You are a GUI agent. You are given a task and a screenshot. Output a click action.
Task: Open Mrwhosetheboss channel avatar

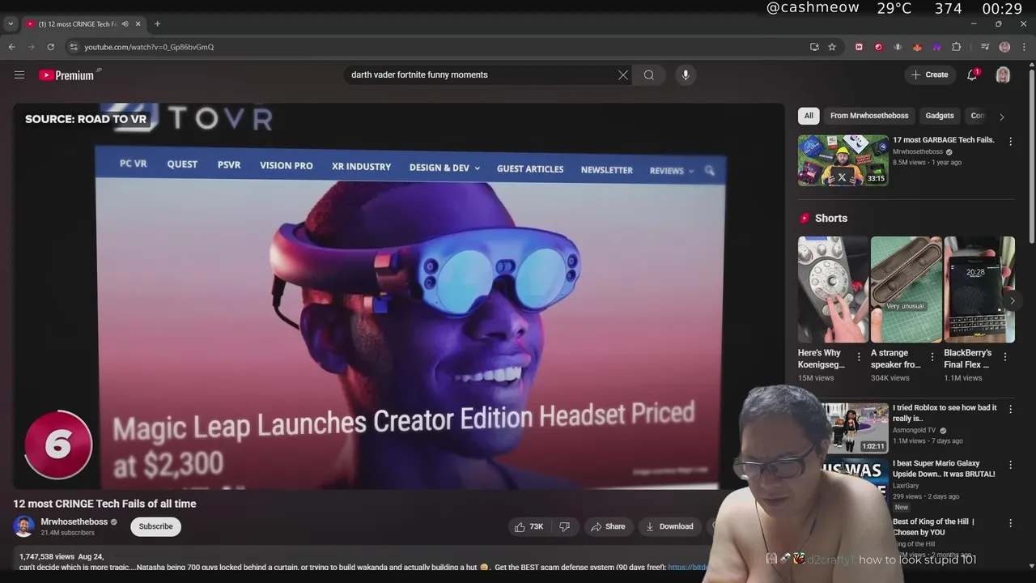(x=23, y=526)
